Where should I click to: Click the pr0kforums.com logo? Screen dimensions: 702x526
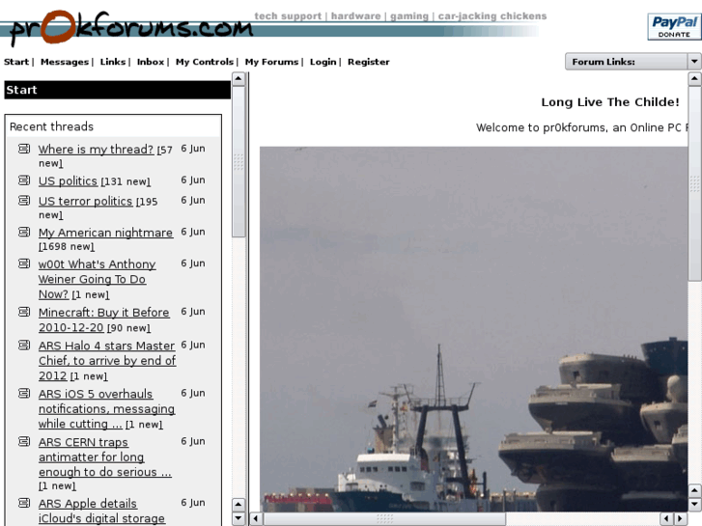130,27
